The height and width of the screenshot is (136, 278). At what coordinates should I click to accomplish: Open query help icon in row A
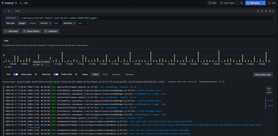(x=258, y=11)
